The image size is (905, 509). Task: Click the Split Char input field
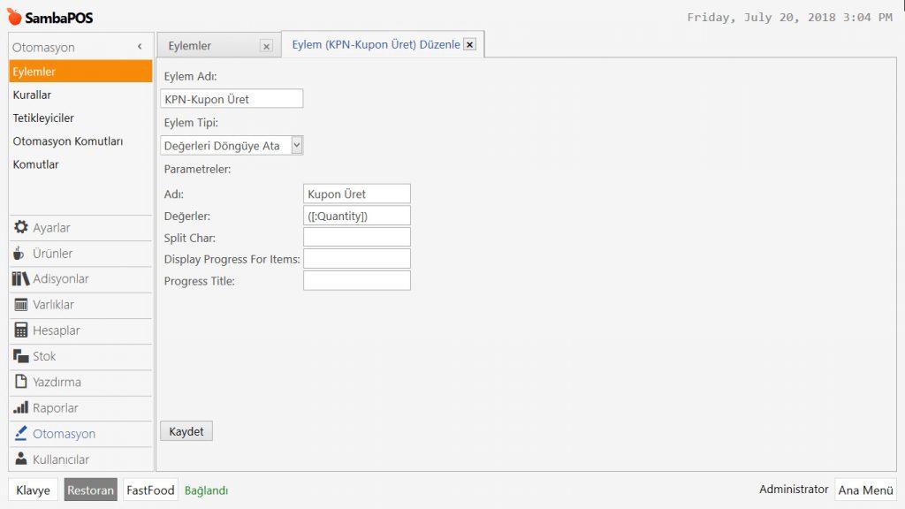tap(356, 237)
